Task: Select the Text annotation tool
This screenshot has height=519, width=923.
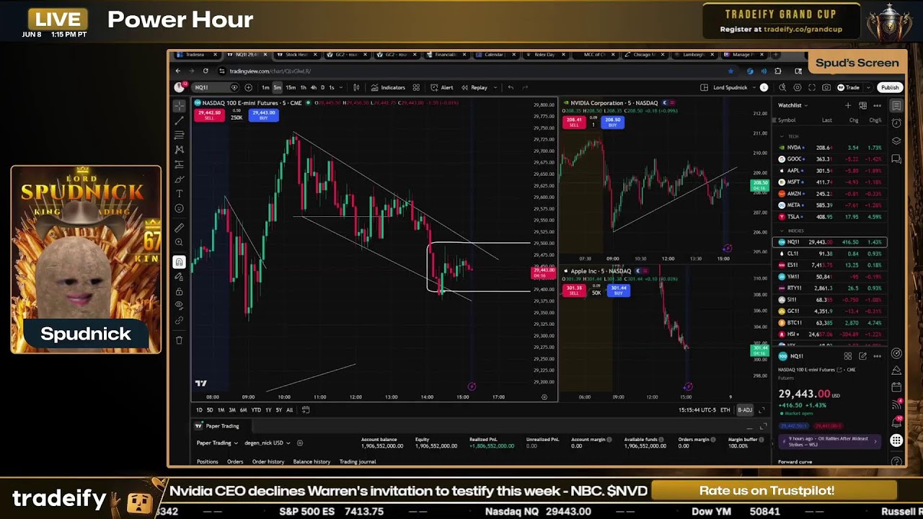Action: tap(180, 194)
